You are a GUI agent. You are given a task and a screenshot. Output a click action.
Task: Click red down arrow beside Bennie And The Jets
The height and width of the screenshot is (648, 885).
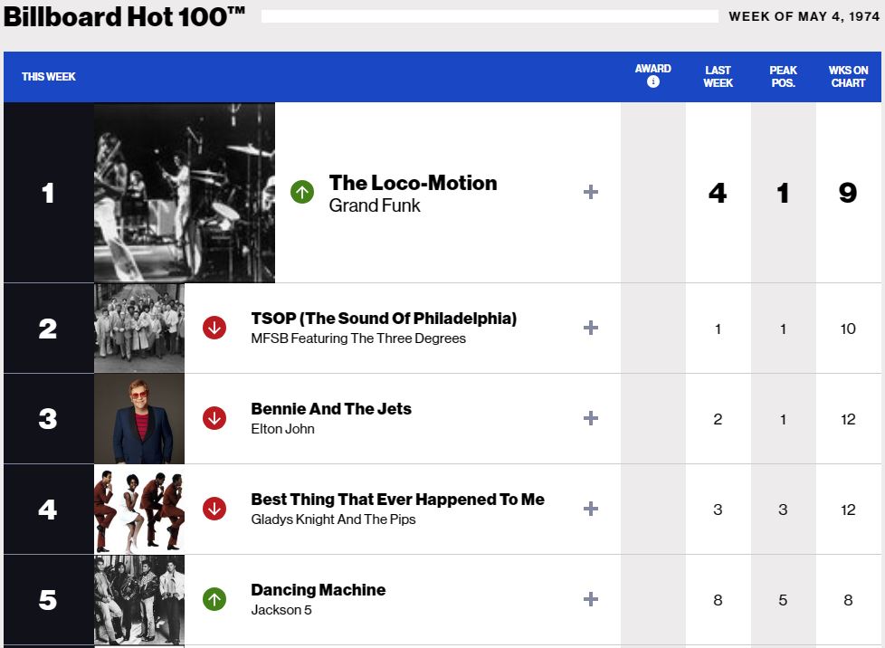click(214, 418)
